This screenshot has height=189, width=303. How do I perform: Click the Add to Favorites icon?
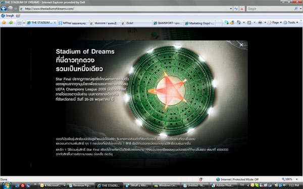click(x=11, y=23)
